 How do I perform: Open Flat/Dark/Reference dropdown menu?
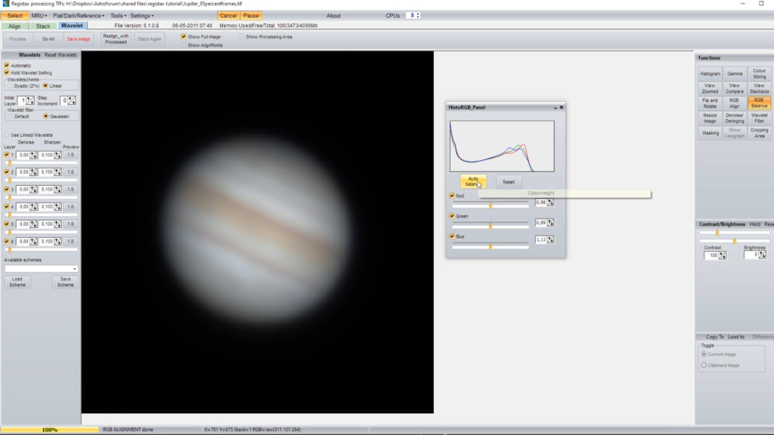79,16
